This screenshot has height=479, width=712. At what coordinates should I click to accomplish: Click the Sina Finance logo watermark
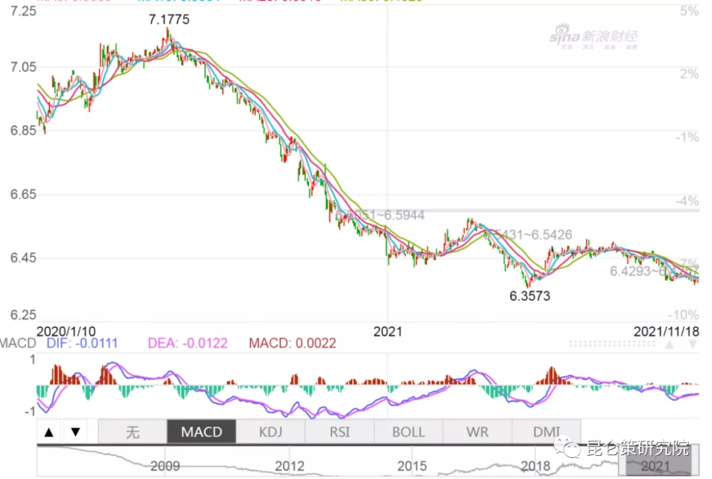[594, 38]
